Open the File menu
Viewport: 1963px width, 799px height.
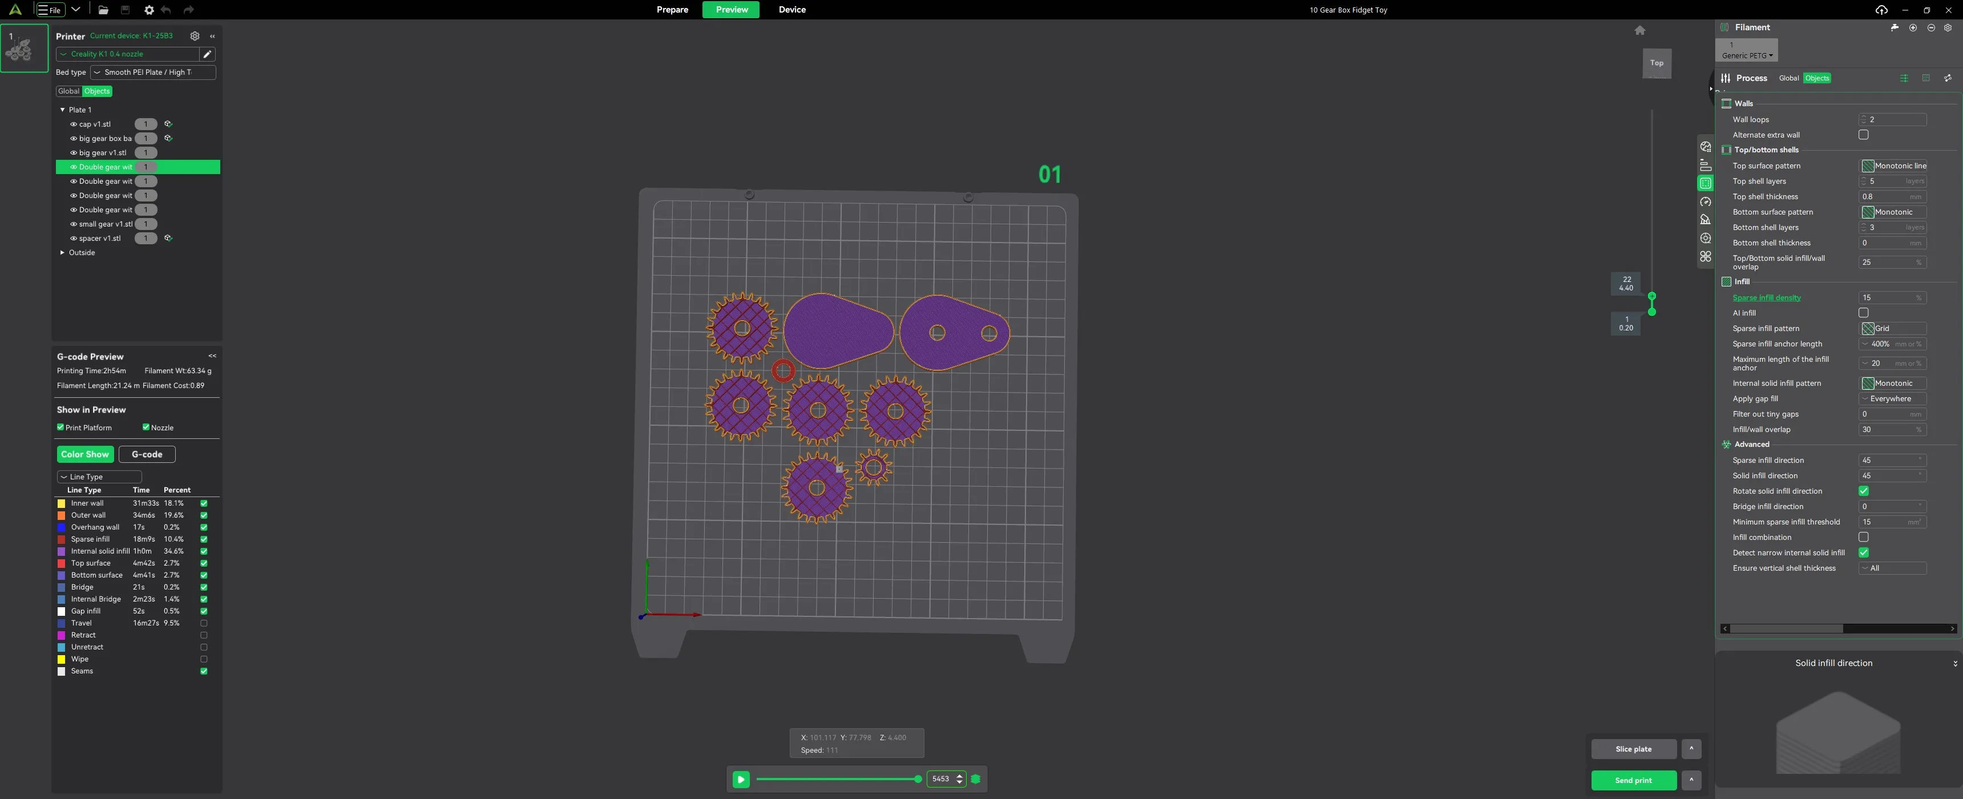coord(50,10)
